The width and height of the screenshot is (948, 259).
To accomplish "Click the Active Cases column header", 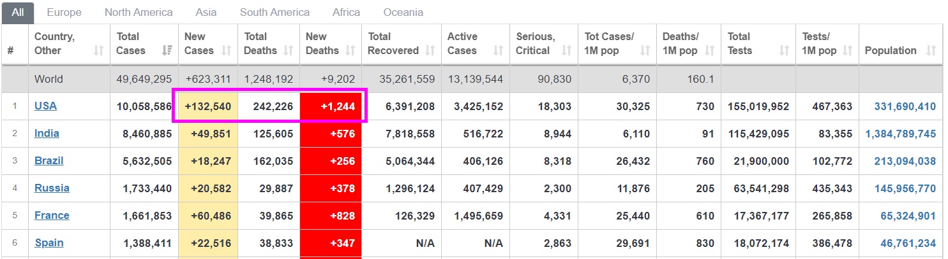I will pyautogui.click(x=462, y=43).
